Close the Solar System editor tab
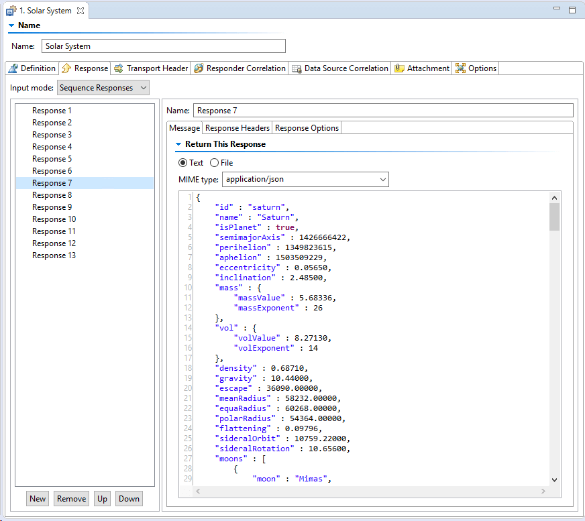The height and width of the screenshot is (521, 585). (x=81, y=11)
